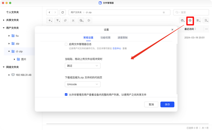212x130 pixels.
Task: Click the 192.168.31.48 computer icon
Action: point(13,75)
